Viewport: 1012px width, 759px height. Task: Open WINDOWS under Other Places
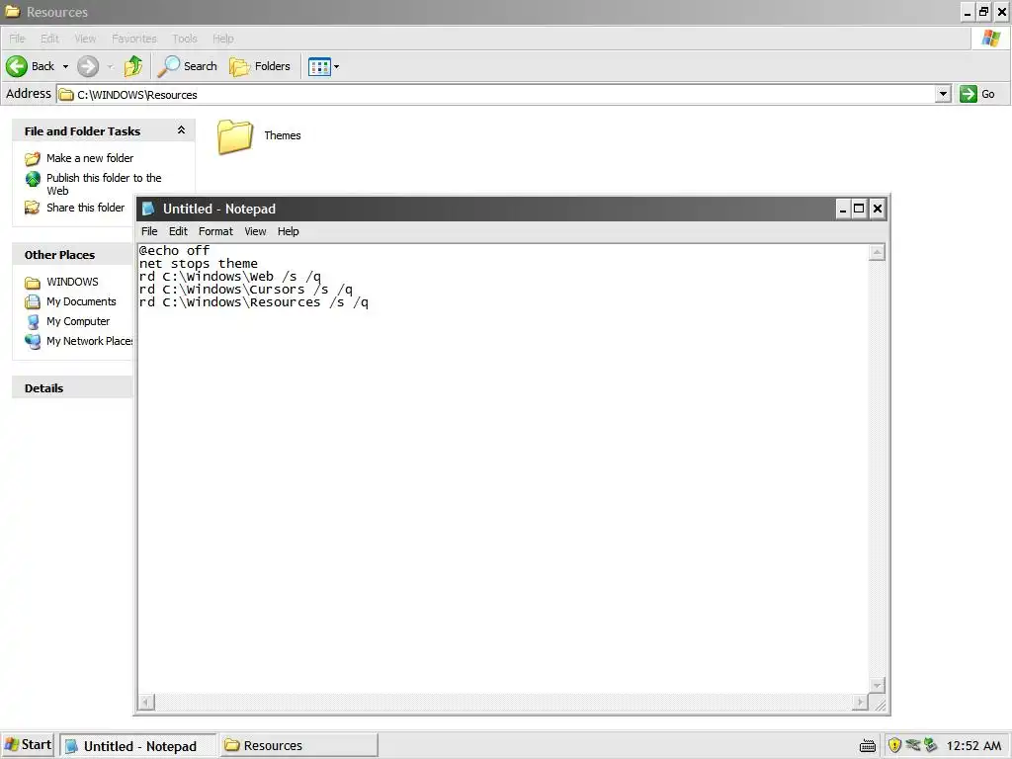pos(72,282)
